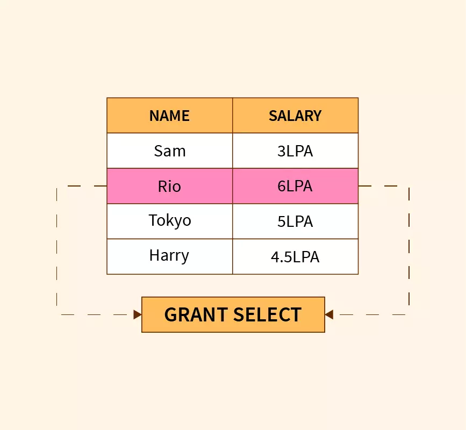This screenshot has height=430, width=466.
Task: Pick the 4.5LPA salary cell
Action: tap(295, 256)
